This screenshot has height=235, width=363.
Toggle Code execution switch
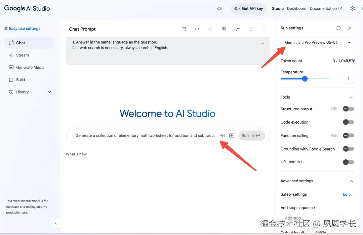point(349,122)
